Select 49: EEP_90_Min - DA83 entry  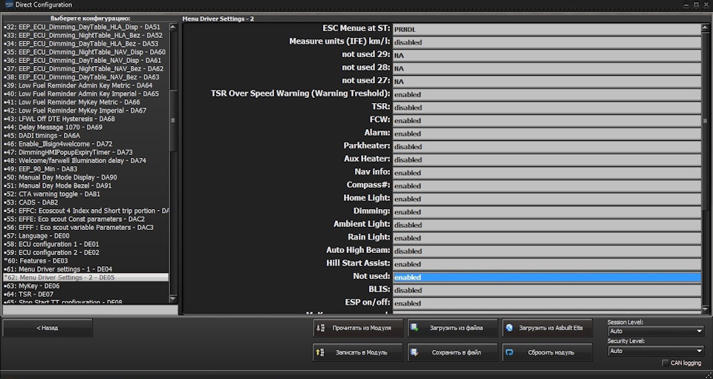click(85, 169)
